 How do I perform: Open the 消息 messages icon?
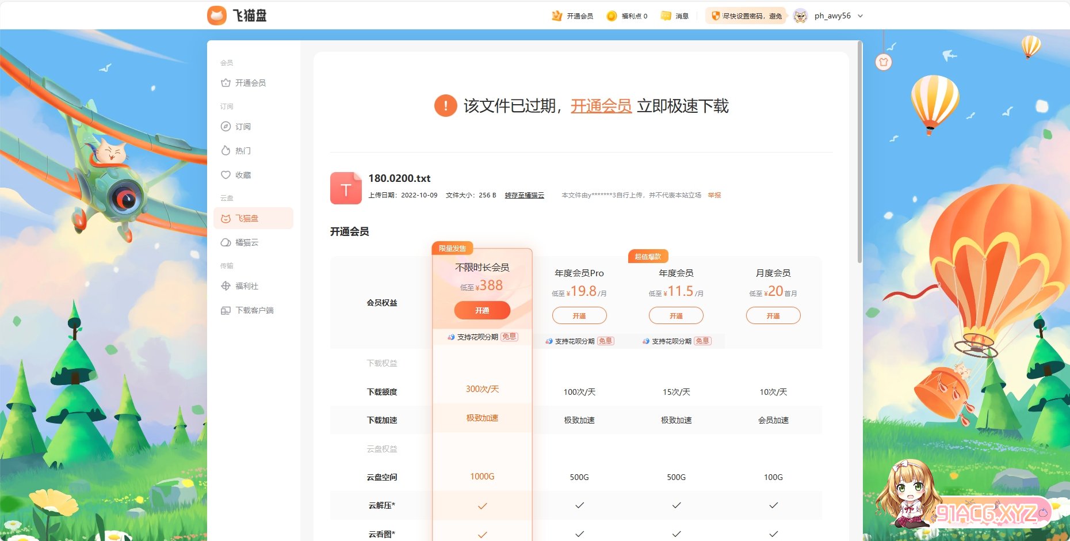[666, 16]
